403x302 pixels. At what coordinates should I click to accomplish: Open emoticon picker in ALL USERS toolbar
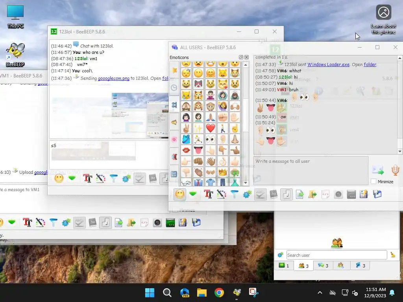179,194
